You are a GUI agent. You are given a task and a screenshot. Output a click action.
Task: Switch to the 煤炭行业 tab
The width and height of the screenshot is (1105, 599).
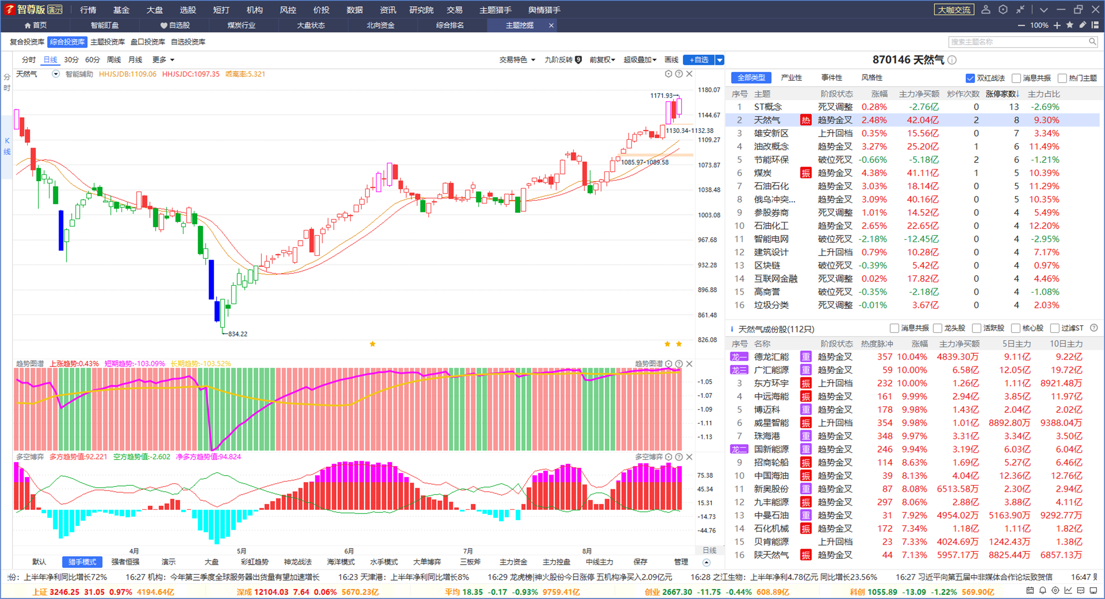pos(241,25)
